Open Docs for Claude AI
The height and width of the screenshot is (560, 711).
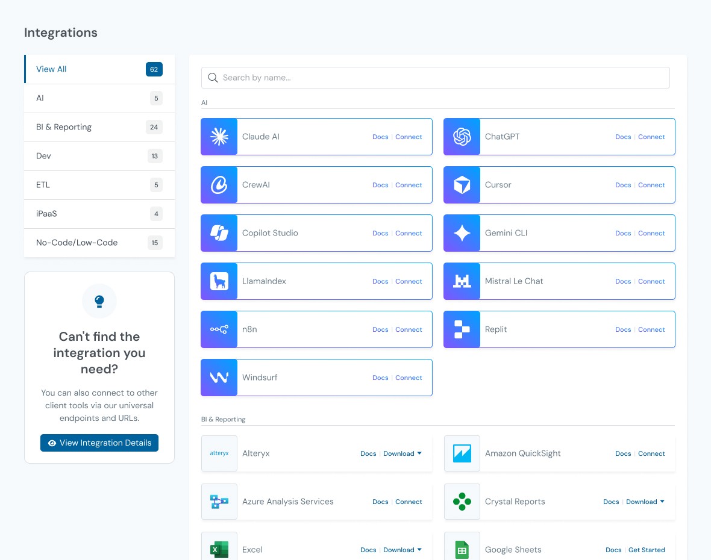(380, 137)
